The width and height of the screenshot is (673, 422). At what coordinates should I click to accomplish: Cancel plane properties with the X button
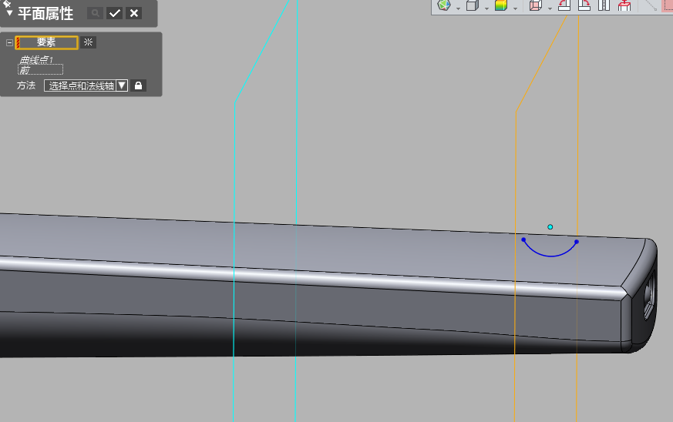tap(134, 13)
